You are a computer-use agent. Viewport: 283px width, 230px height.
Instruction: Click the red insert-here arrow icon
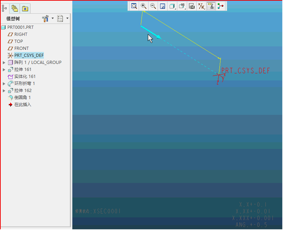[11, 105]
